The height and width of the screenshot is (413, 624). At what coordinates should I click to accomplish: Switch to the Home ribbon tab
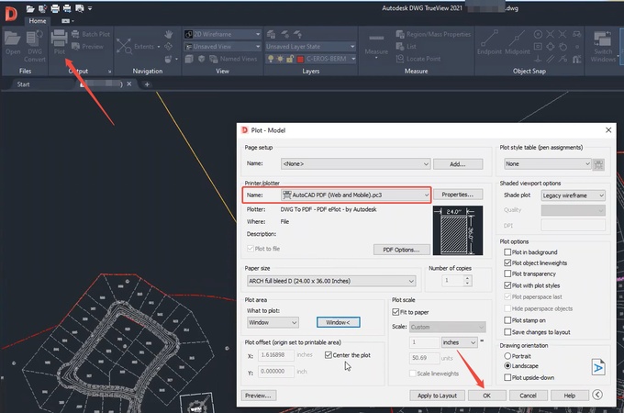(37, 21)
